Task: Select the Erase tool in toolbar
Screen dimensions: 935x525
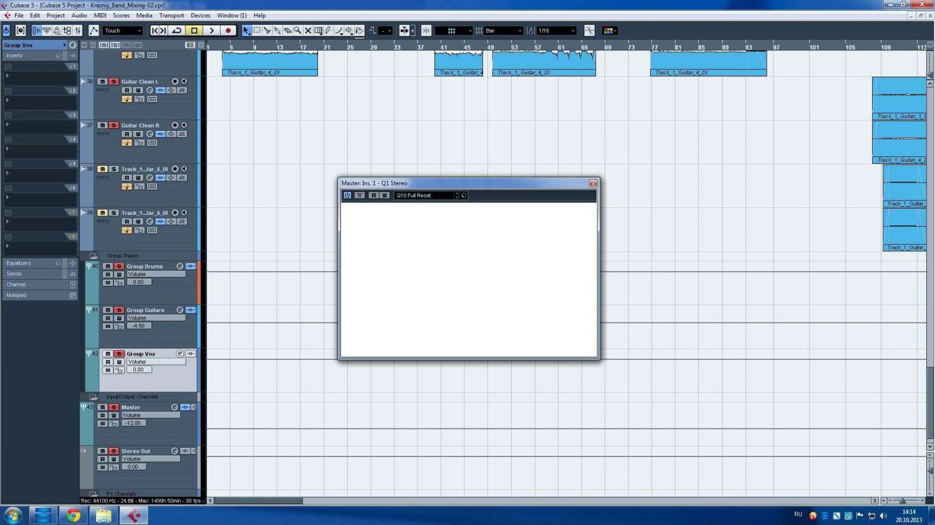Action: click(x=287, y=31)
